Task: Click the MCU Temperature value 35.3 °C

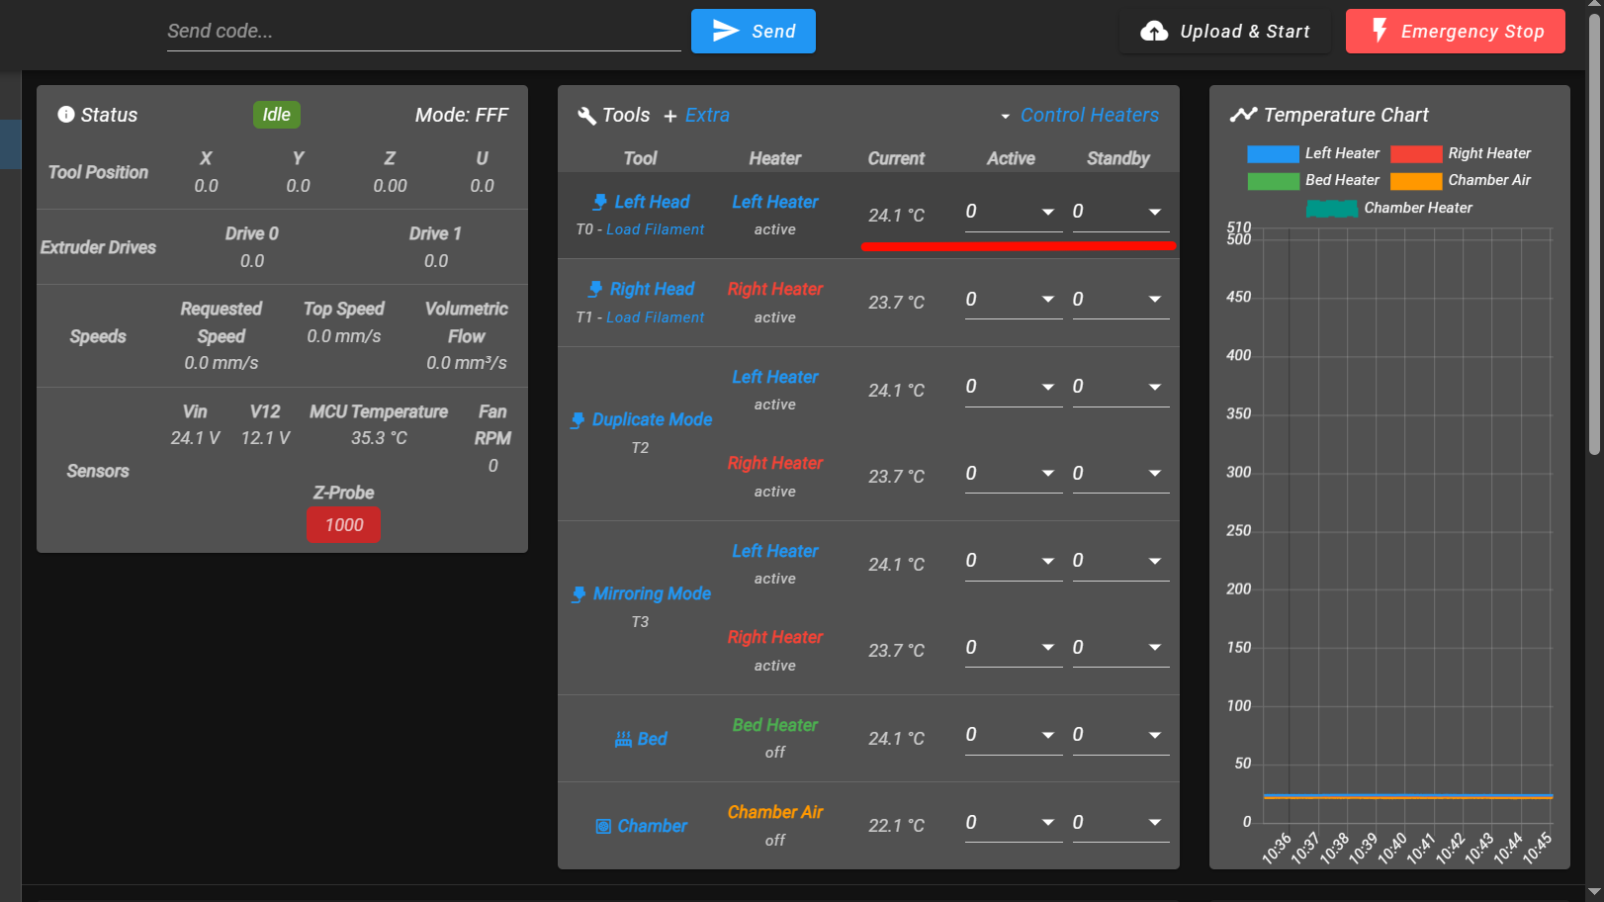Action: click(379, 438)
